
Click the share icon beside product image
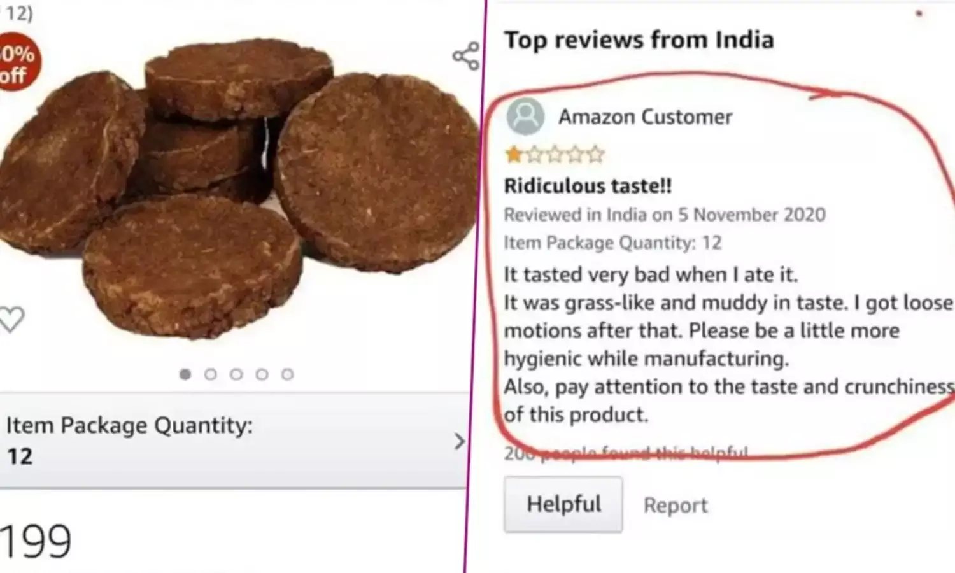point(466,56)
